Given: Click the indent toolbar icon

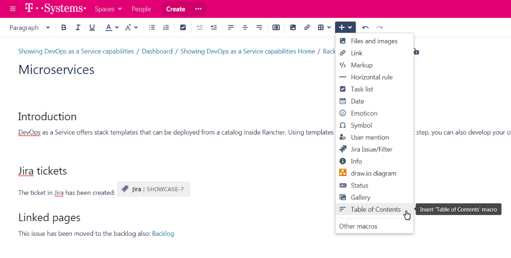Looking at the screenshot, I should [214, 28].
